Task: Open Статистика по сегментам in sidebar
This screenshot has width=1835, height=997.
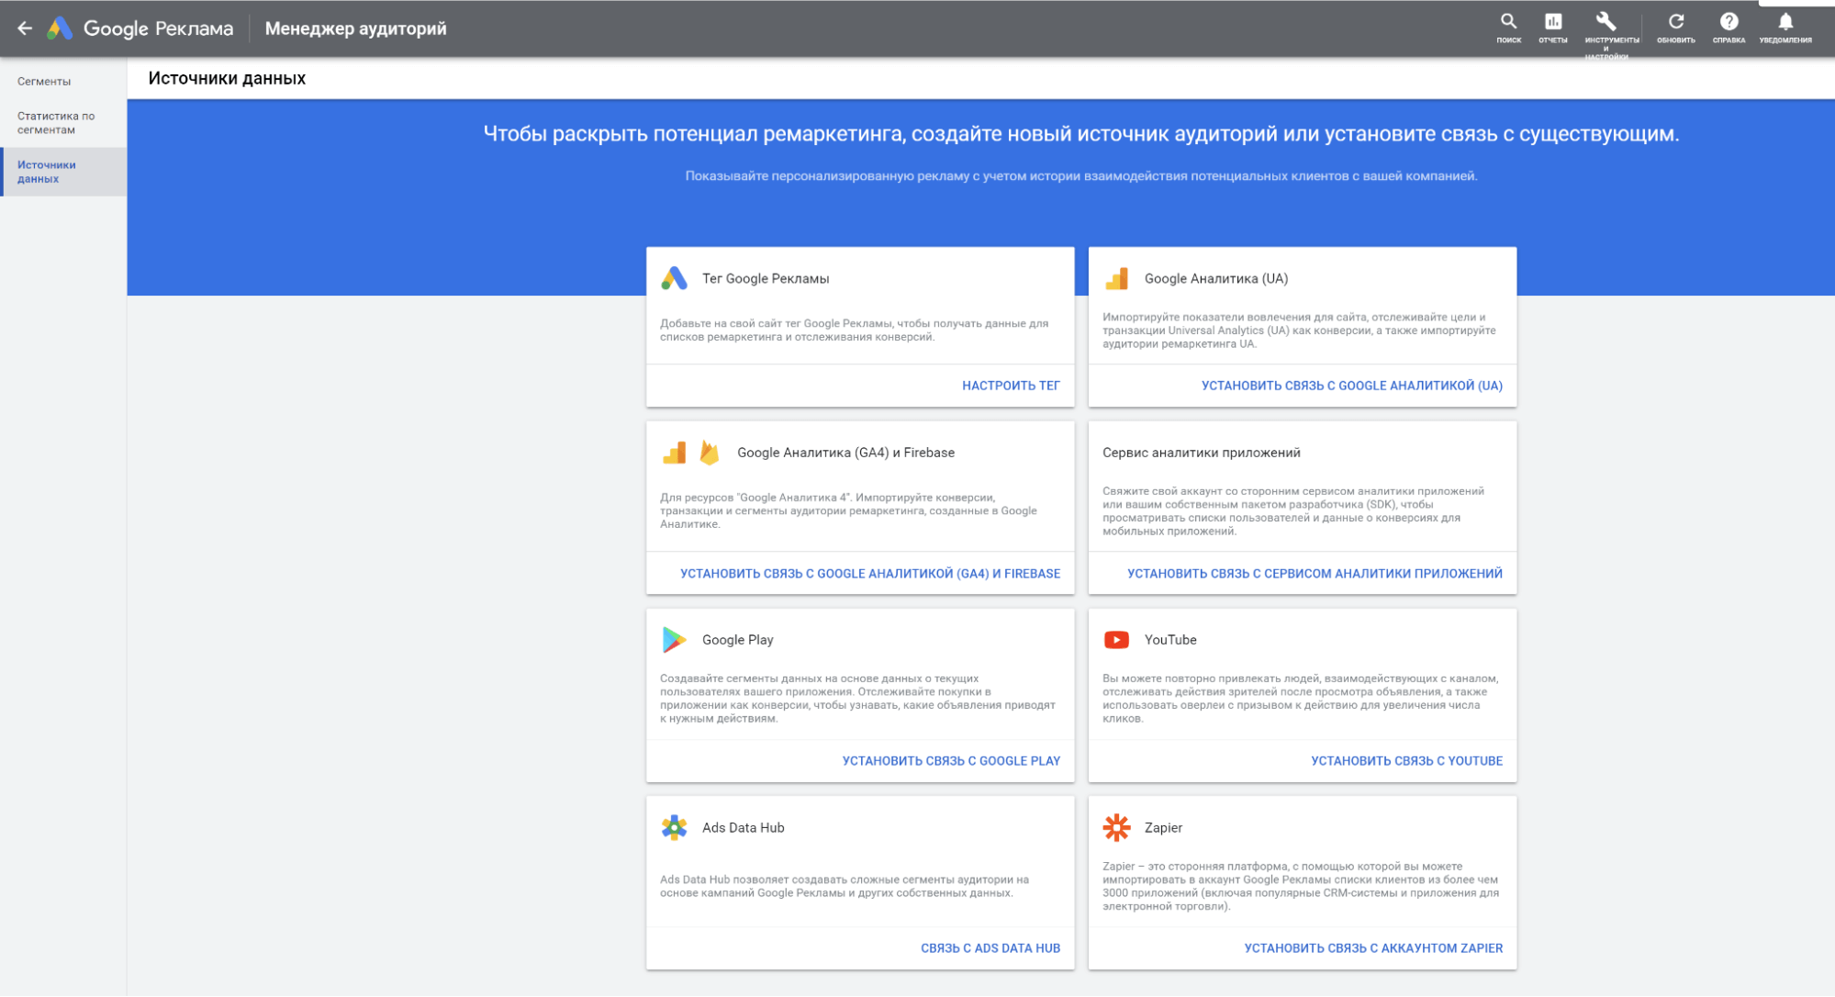Action: click(56, 123)
